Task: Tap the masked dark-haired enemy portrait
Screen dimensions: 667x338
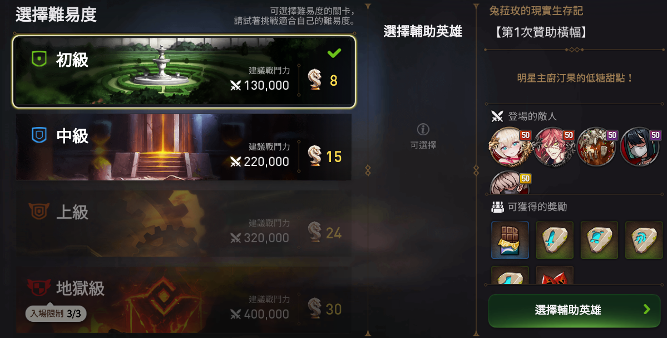Action: click(641, 147)
